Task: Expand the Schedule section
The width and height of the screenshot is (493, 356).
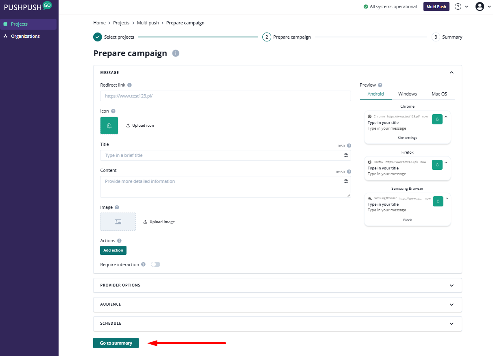Action: (452, 323)
